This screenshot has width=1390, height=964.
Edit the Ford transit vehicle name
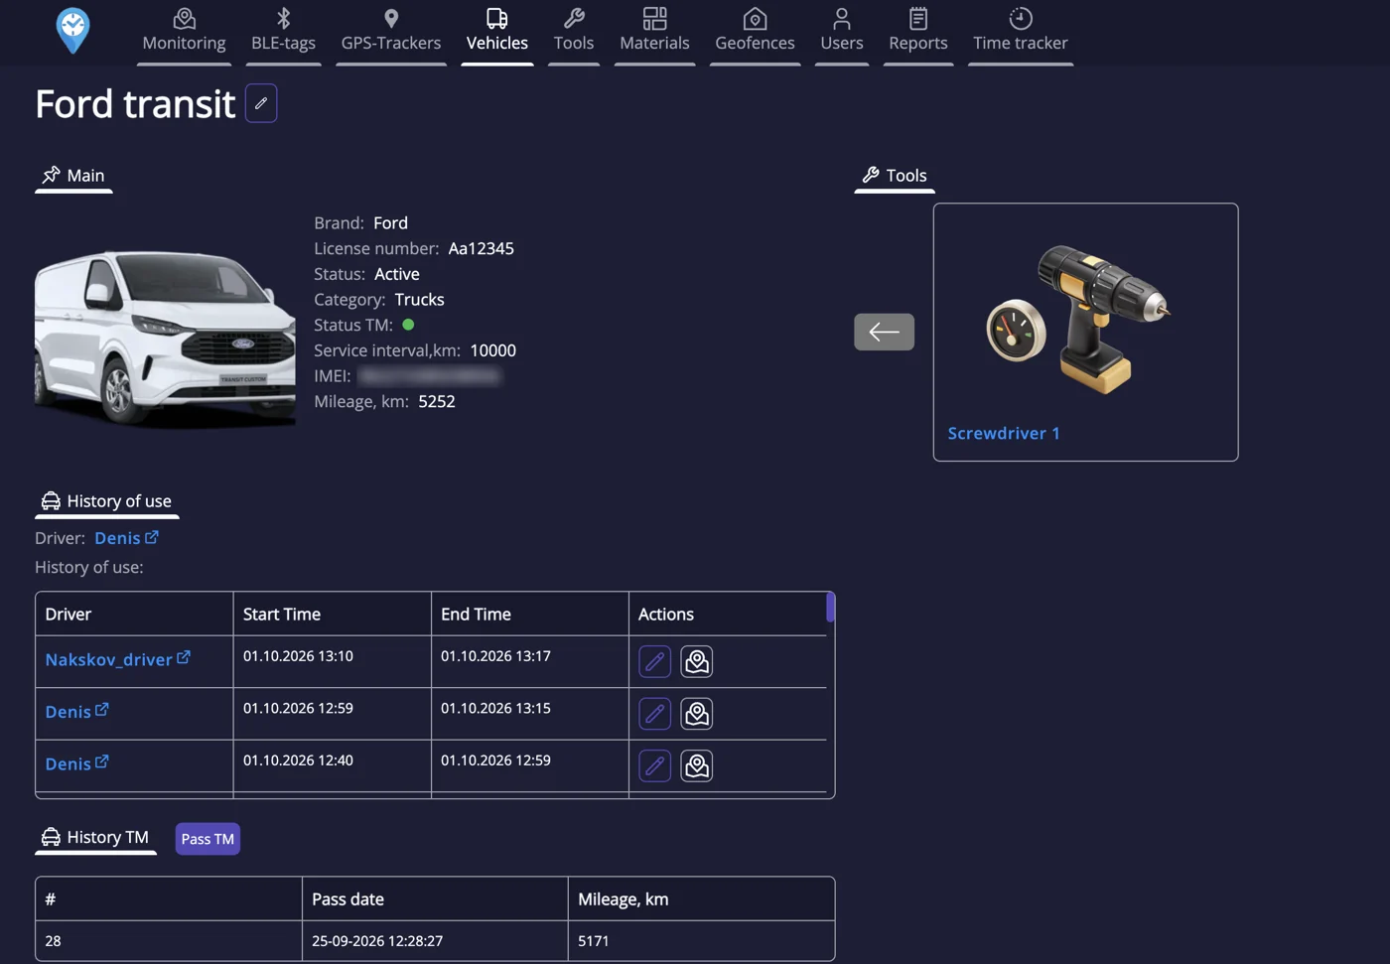(261, 103)
